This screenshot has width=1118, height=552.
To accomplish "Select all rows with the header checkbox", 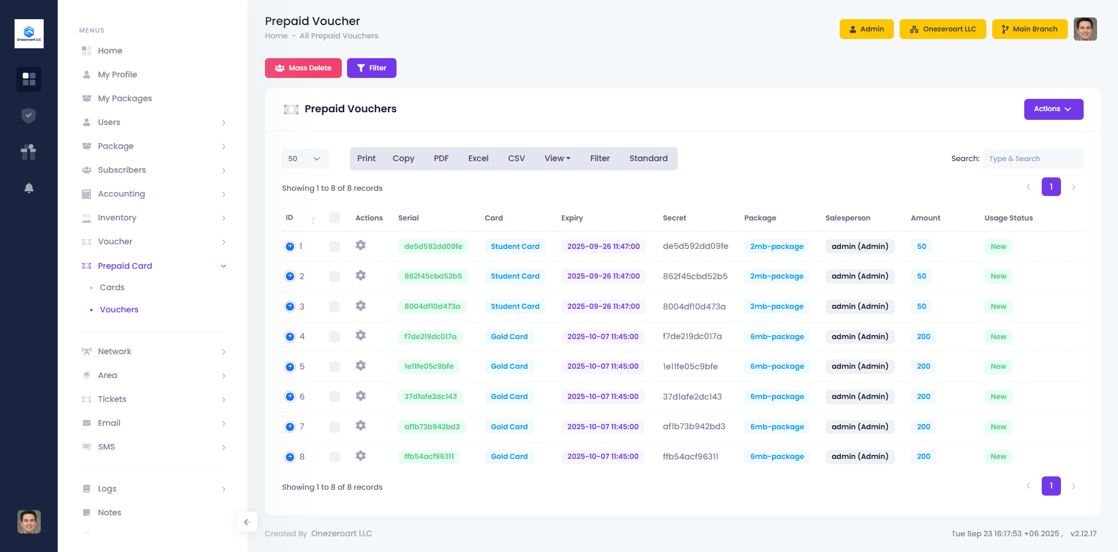I will [x=334, y=218].
